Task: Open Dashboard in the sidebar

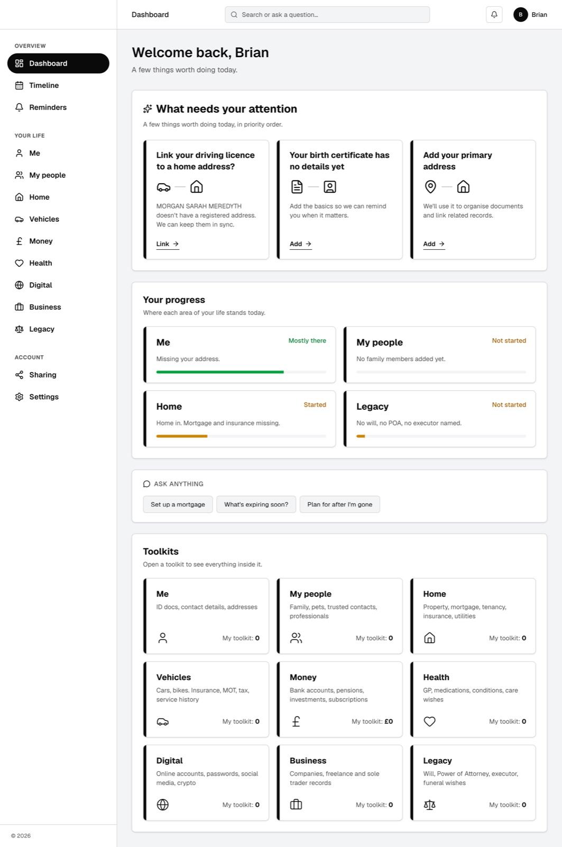Action: (x=58, y=64)
